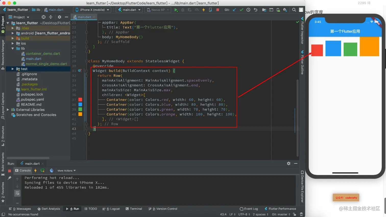The height and width of the screenshot is (217, 386).
Task: Run the app with the green play button
Action: pos(176,10)
